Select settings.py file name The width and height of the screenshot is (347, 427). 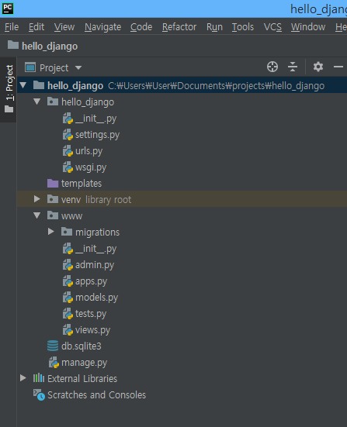pyautogui.click(x=97, y=135)
